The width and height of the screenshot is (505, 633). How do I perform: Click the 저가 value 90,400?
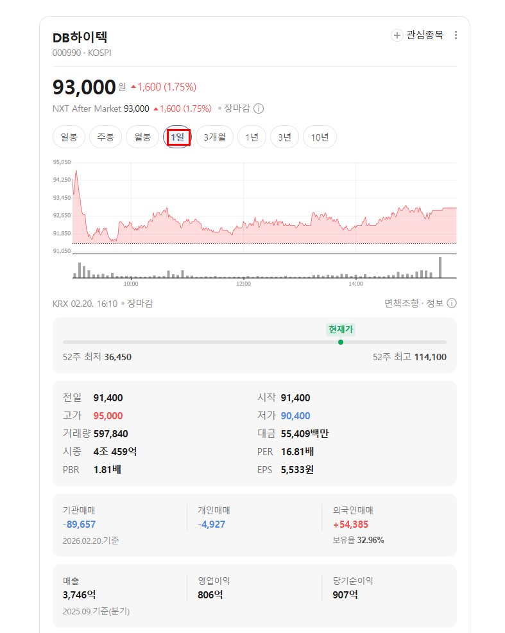coord(296,416)
